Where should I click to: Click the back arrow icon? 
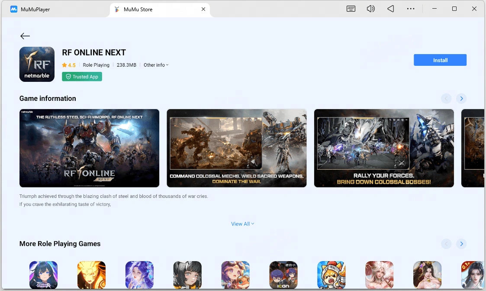coord(25,36)
